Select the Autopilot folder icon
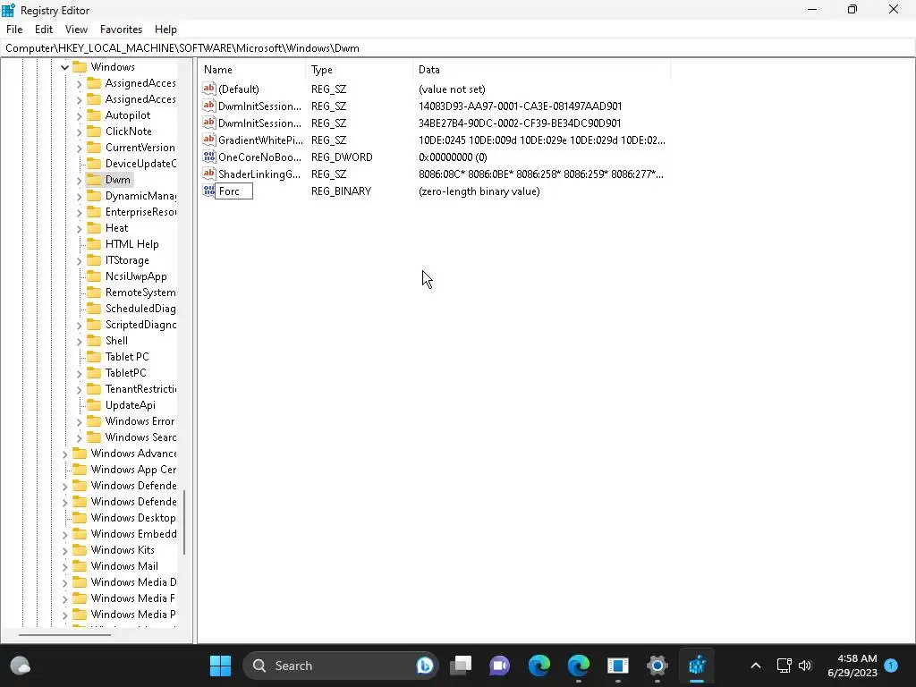 [x=94, y=115]
